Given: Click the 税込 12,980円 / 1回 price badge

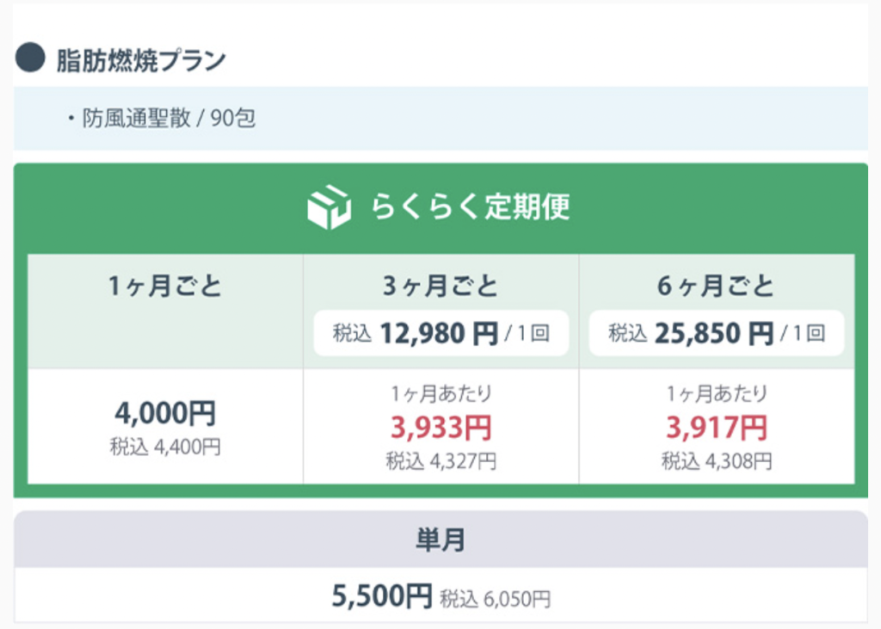Looking at the screenshot, I should tap(440, 333).
